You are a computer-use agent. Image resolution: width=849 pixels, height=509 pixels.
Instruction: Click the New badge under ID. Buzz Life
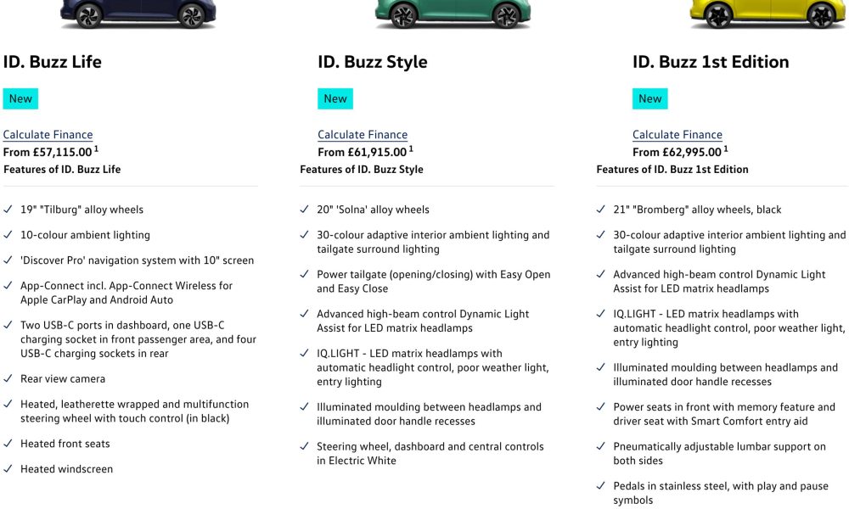click(x=20, y=99)
